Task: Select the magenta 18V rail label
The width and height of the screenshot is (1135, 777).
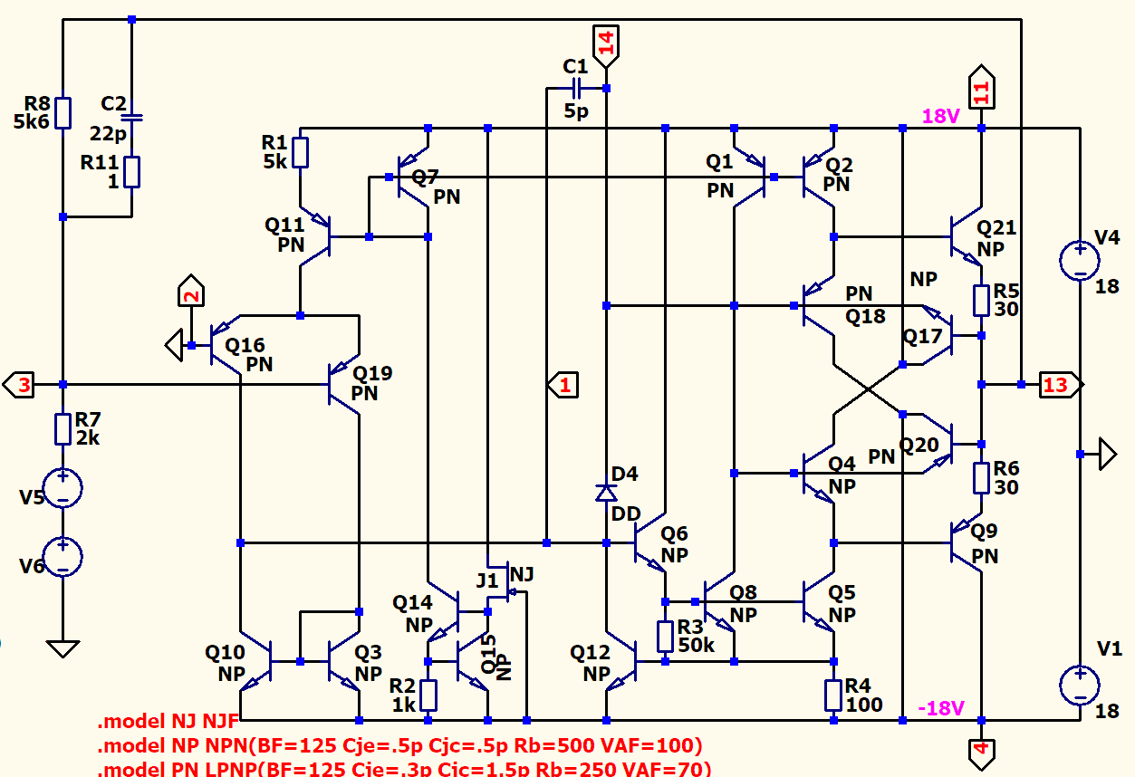Action: point(940,116)
